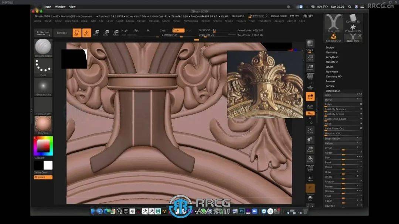399x224 pixels.
Task: Enable the Zsub sculpting mode
Action: tap(178, 31)
